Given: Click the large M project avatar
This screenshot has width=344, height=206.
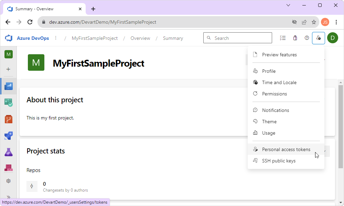Looking at the screenshot, I should (x=36, y=62).
